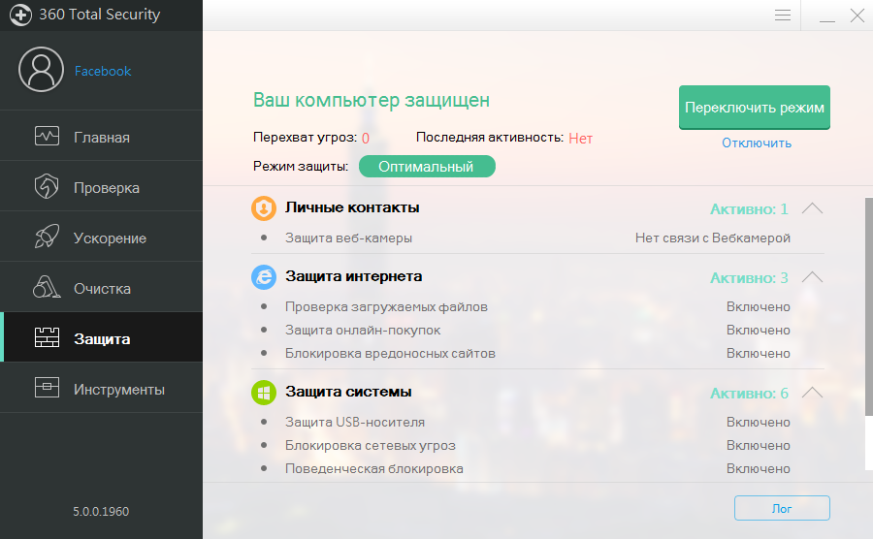This screenshot has height=539, width=873.
Task: Click the Перехват угроз count 0
Action: (366, 139)
